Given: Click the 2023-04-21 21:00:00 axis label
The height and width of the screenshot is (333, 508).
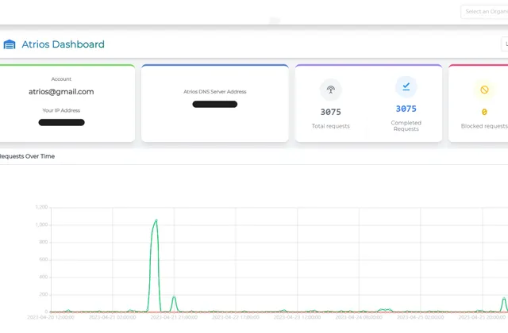Looking at the screenshot, I should click(x=174, y=317).
